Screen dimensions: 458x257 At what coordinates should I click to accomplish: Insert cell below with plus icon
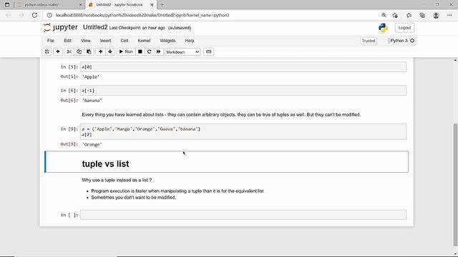tap(58, 52)
